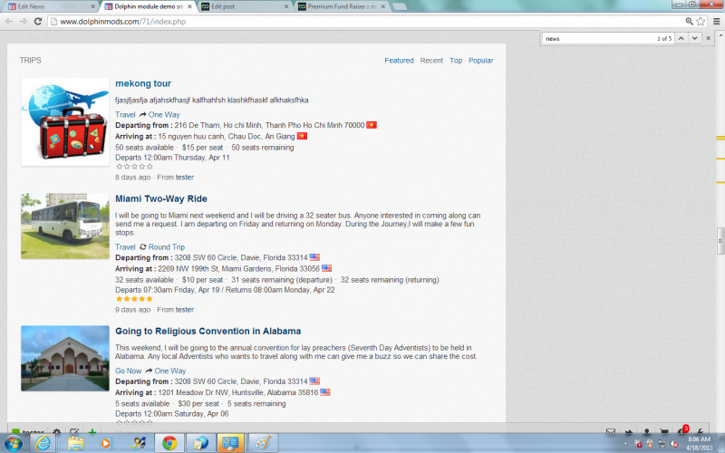725x453 pixels.
Task: Click the muted volume speaker tray icon
Action: click(674, 444)
